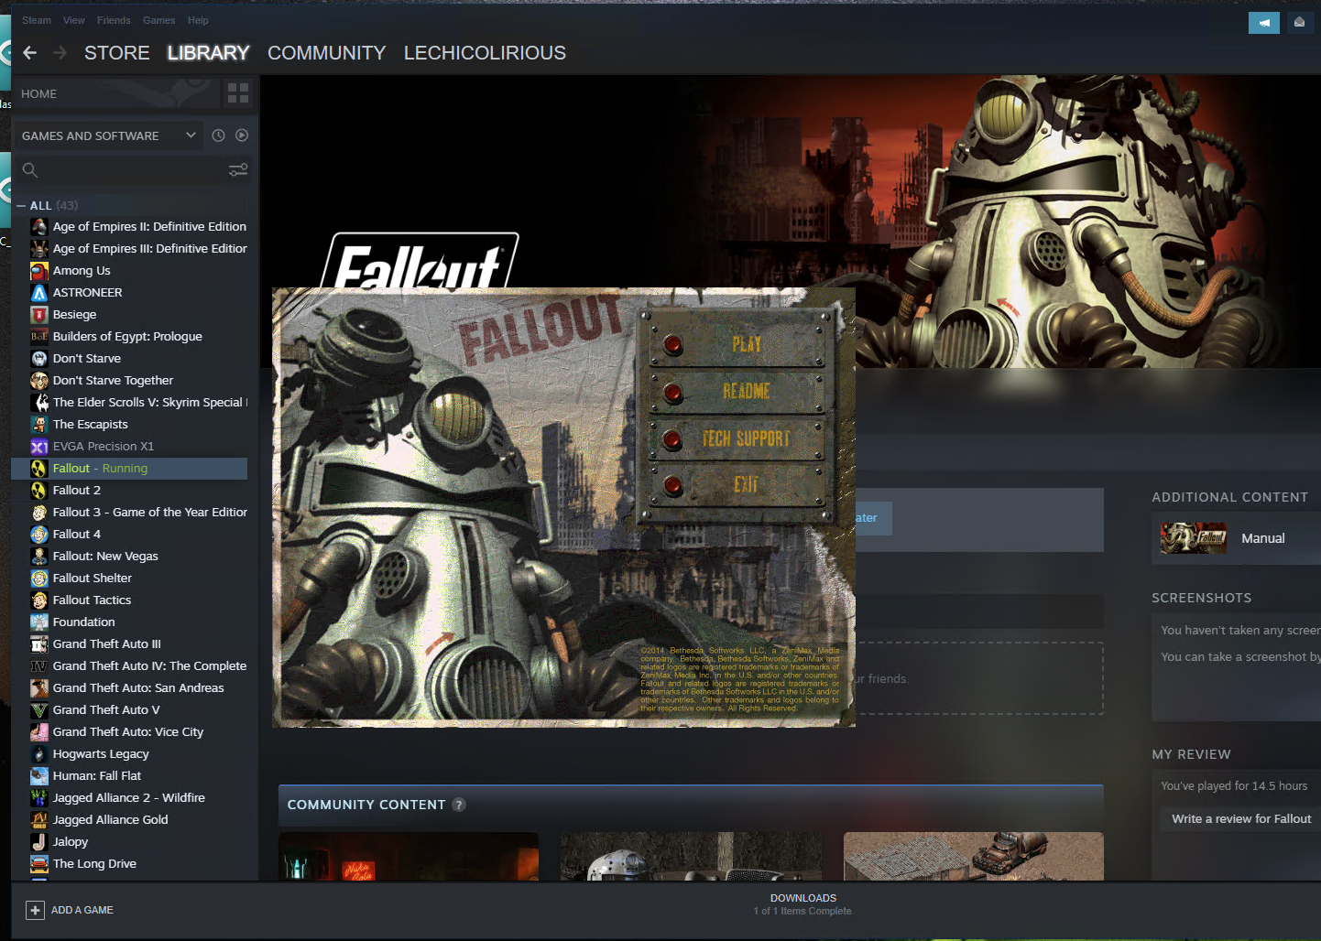Click Write a review for Fallout
1321x941 pixels.
click(x=1240, y=819)
